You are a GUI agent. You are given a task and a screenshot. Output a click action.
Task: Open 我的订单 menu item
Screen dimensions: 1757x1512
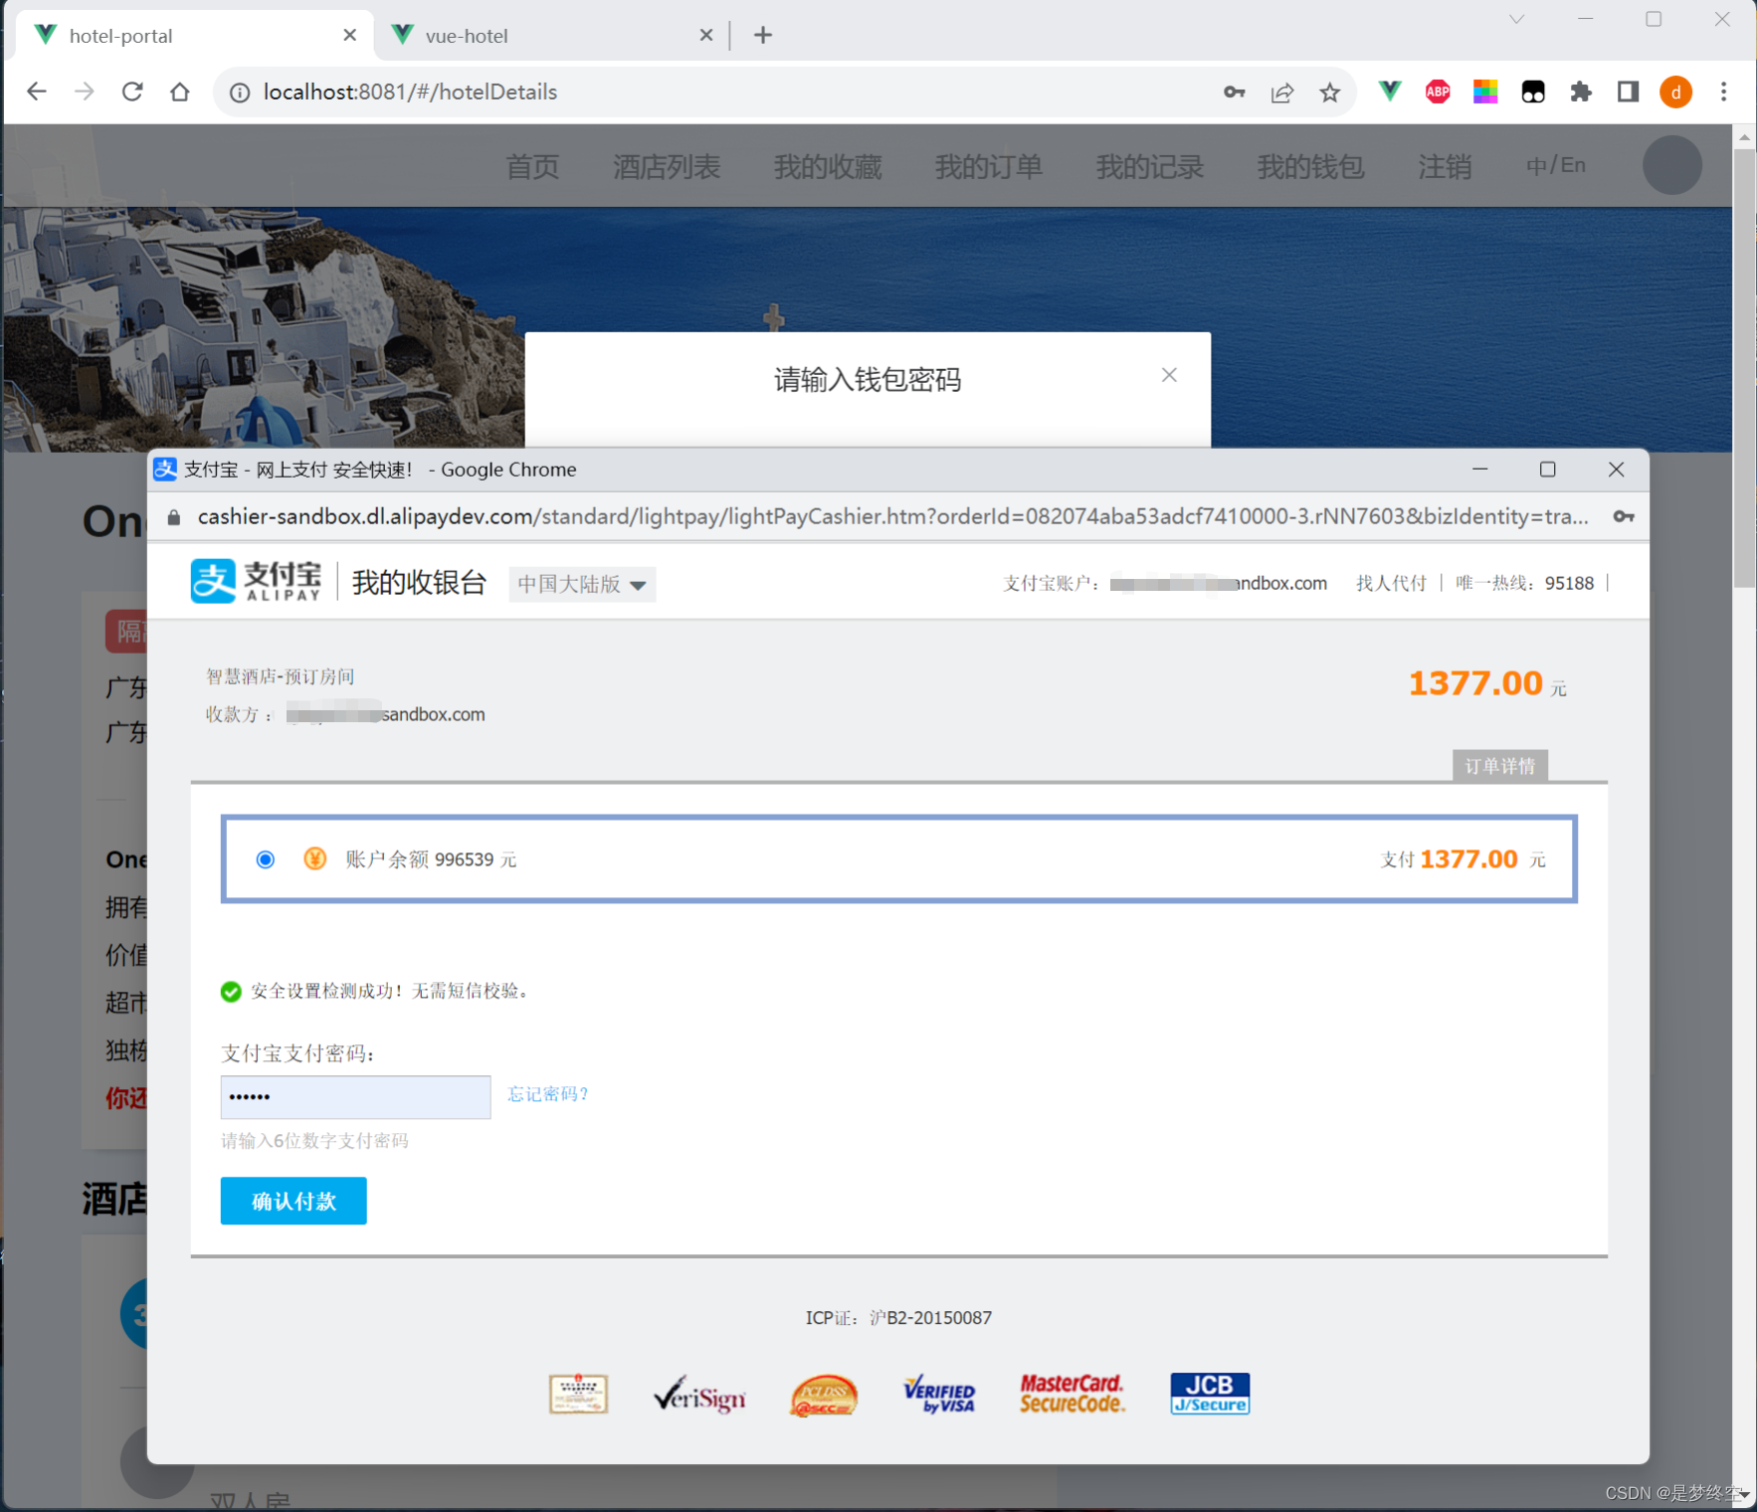point(989,166)
